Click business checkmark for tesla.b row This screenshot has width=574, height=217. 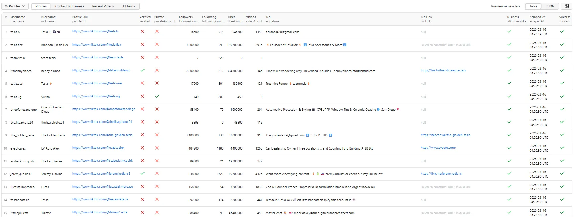[x=509, y=31]
